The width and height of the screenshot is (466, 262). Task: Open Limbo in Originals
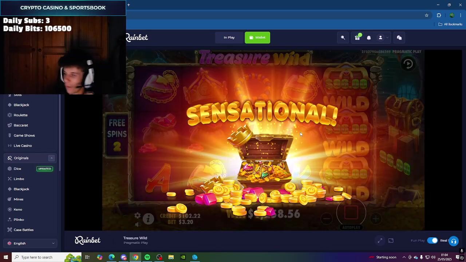pos(19,179)
